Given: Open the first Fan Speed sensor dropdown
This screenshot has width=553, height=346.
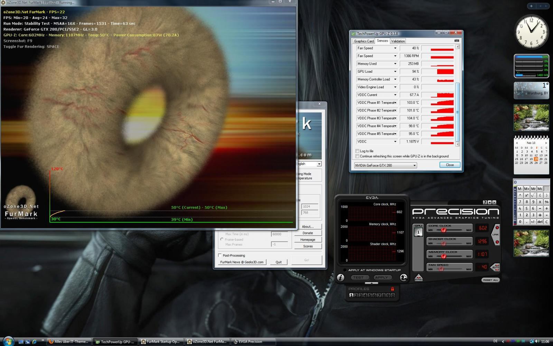Looking at the screenshot, I should [x=395, y=48].
